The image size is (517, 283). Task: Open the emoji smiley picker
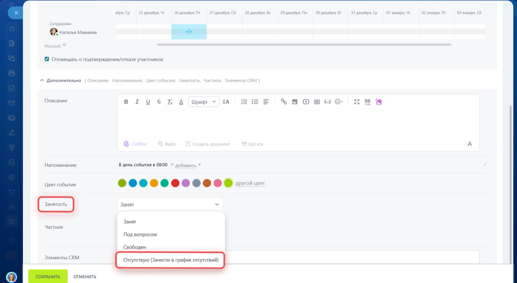(339, 102)
